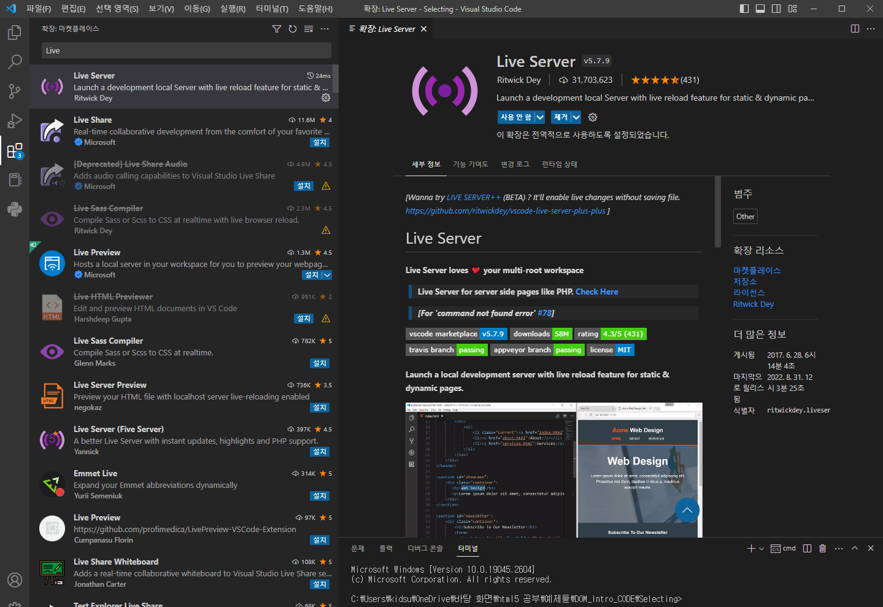
Task: Open the Explorer view in activity bar
Action: 15,33
